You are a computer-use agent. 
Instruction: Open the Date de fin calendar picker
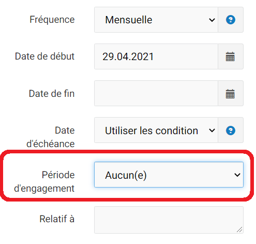(x=230, y=93)
